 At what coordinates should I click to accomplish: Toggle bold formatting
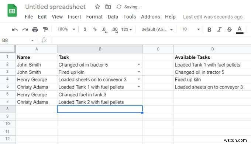(x=209, y=30)
